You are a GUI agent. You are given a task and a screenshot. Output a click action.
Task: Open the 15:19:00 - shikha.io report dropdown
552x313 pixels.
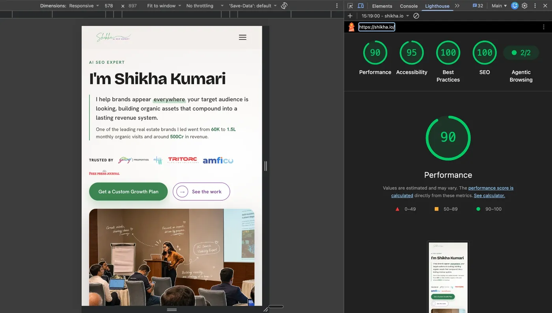tap(385, 16)
